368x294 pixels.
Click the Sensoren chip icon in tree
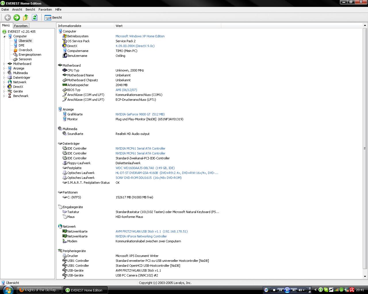tap(16, 59)
